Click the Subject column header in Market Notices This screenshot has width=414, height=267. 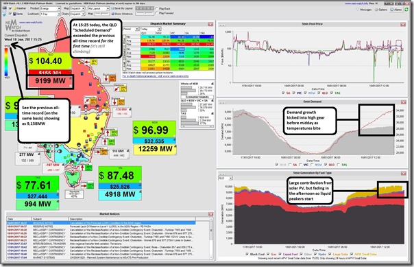pos(50,219)
